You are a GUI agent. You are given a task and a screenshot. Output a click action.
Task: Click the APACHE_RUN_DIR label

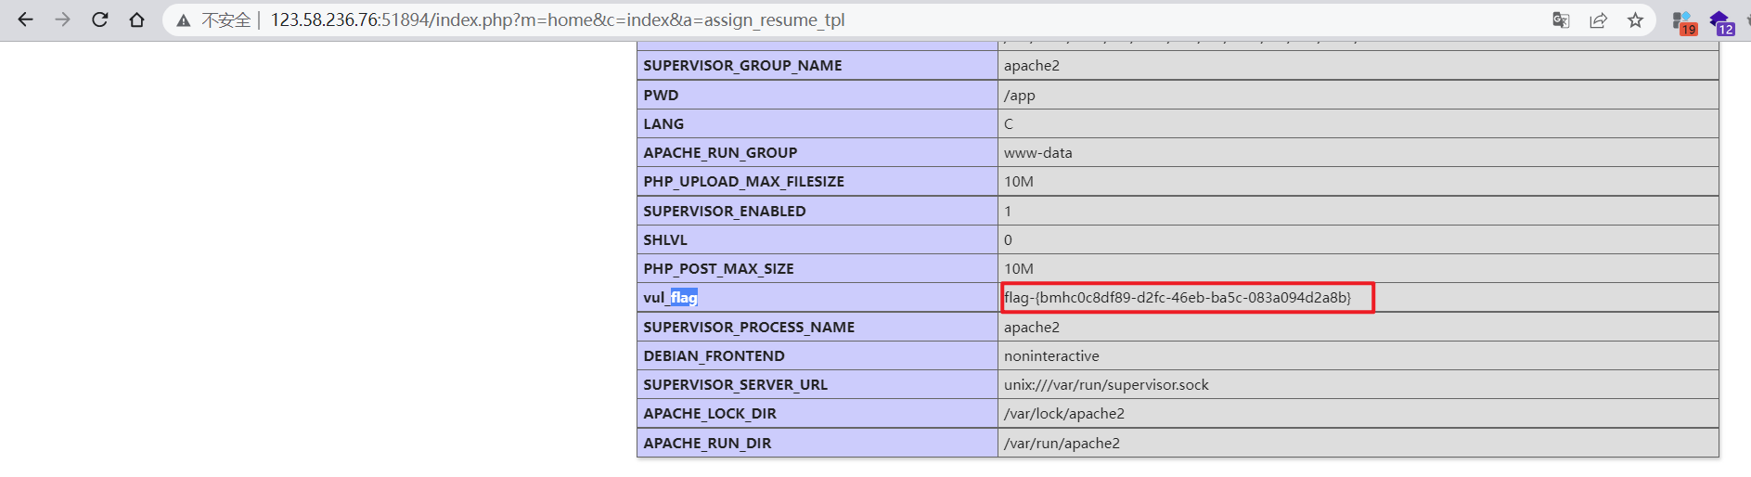[x=707, y=443]
